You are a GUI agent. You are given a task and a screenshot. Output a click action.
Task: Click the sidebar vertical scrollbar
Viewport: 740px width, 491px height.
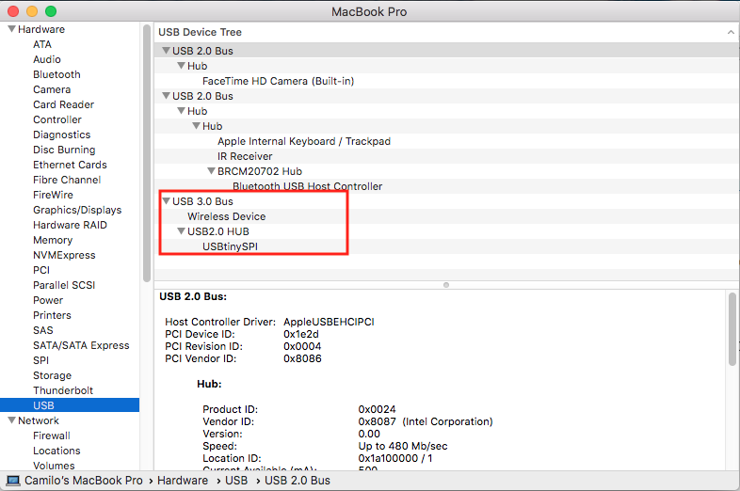click(x=147, y=153)
